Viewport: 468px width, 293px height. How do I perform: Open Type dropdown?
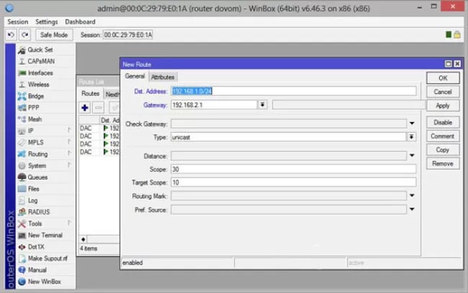point(411,137)
